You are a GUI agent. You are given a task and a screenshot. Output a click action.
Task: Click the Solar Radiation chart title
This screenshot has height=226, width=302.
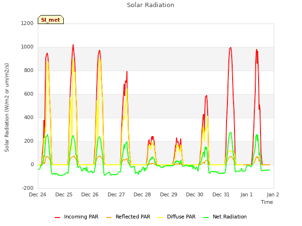[151, 5]
